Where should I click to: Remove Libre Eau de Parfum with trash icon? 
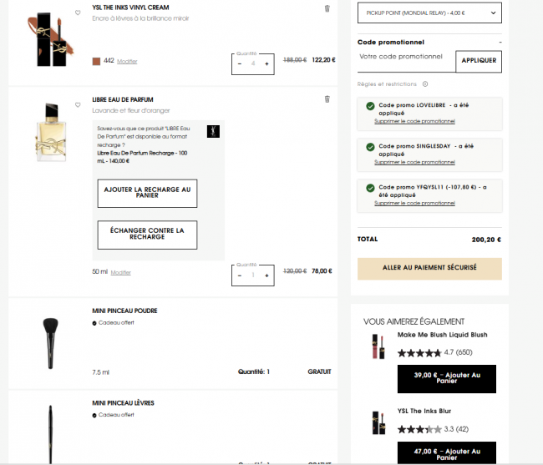click(x=327, y=99)
